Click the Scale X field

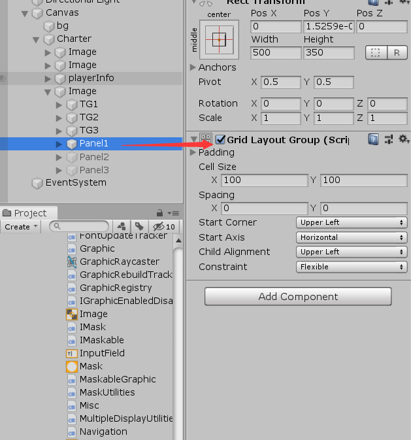281,118
